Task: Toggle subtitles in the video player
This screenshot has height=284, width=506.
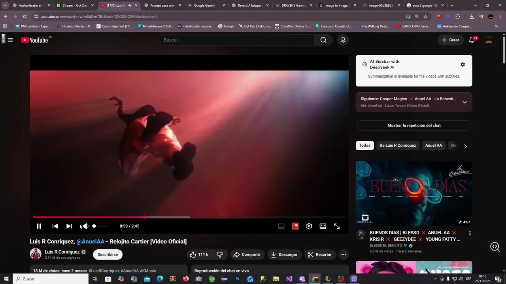Action: (281, 226)
